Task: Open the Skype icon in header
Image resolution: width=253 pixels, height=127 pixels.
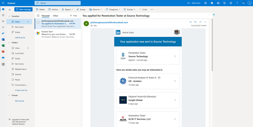Action: click(x=212, y=3)
